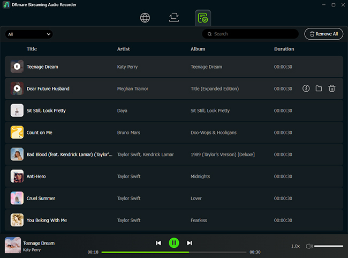This screenshot has width=348, height=258.
Task: Click album 1989 (Taylor's Version) [Deluxe]
Action: tap(223, 154)
